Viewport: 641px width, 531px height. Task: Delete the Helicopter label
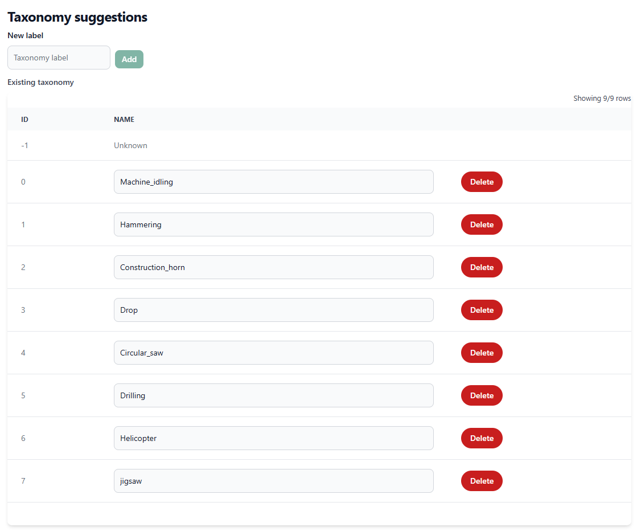click(482, 438)
